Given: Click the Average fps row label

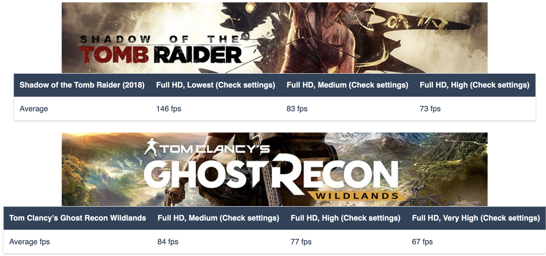Looking at the screenshot, I should pyautogui.click(x=30, y=241).
